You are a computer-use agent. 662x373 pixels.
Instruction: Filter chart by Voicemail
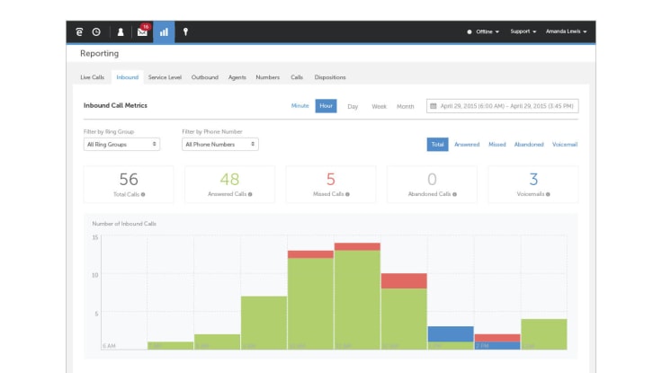(565, 145)
